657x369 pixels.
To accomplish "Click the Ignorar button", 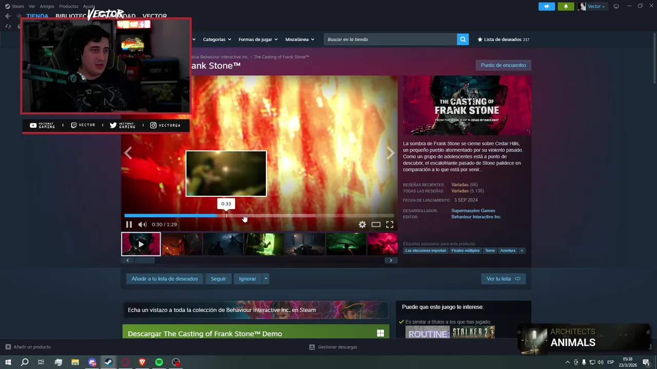I will point(247,279).
